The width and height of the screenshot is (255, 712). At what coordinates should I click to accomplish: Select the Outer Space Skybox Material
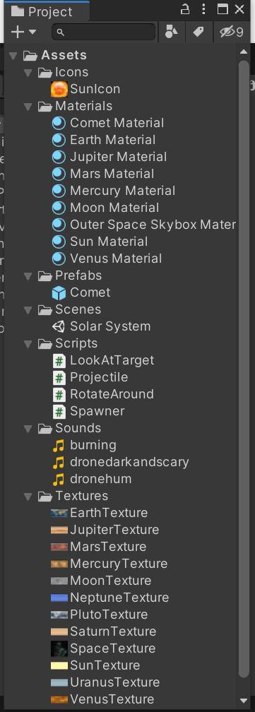point(144,225)
